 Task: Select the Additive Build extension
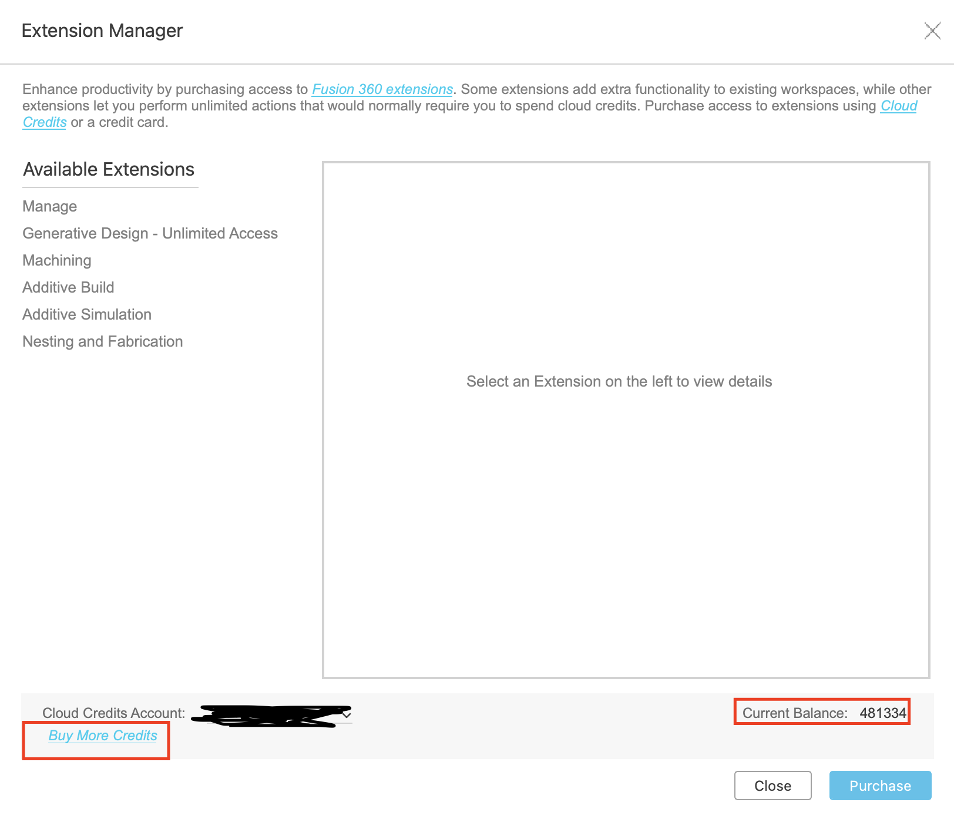tap(68, 287)
